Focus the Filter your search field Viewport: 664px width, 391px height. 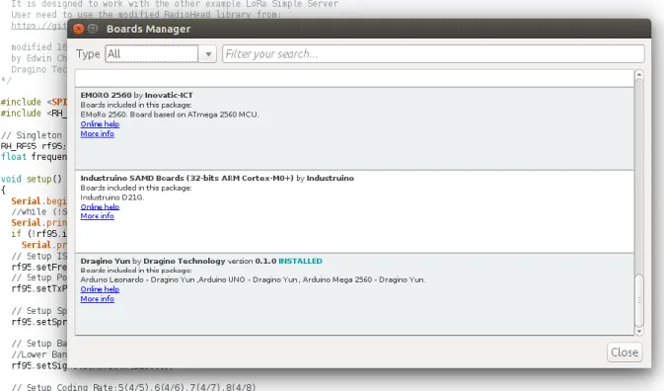pyautogui.click(x=433, y=53)
